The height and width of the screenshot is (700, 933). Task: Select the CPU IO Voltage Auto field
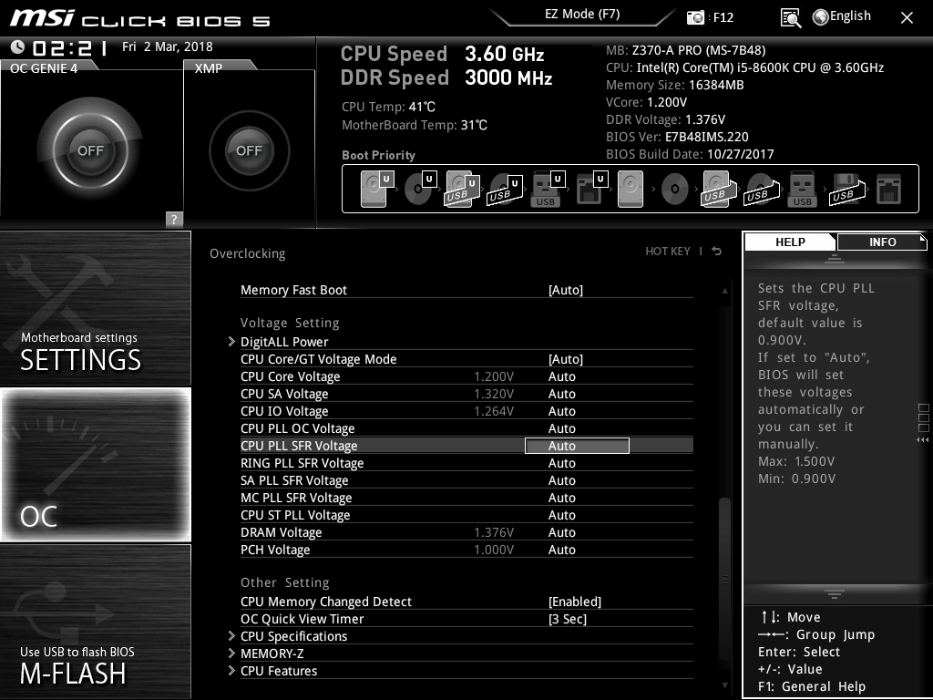click(x=561, y=411)
